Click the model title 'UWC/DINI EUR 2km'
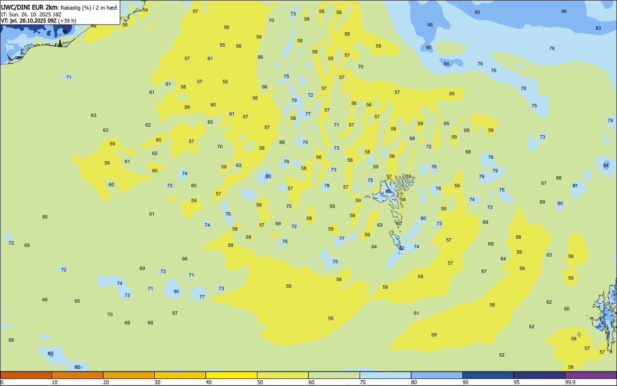Viewport: 617px width, 386px height. [29, 7]
